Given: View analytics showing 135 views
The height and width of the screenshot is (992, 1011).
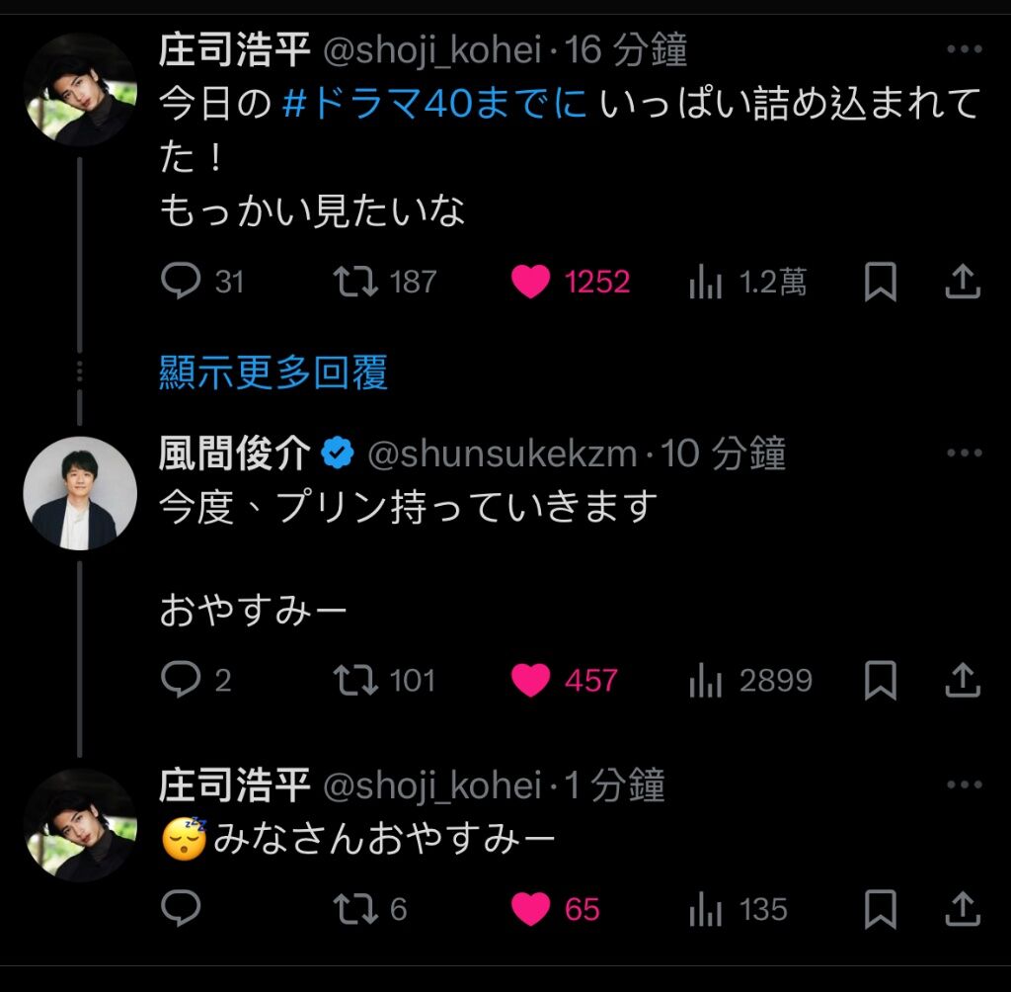Looking at the screenshot, I should (705, 909).
